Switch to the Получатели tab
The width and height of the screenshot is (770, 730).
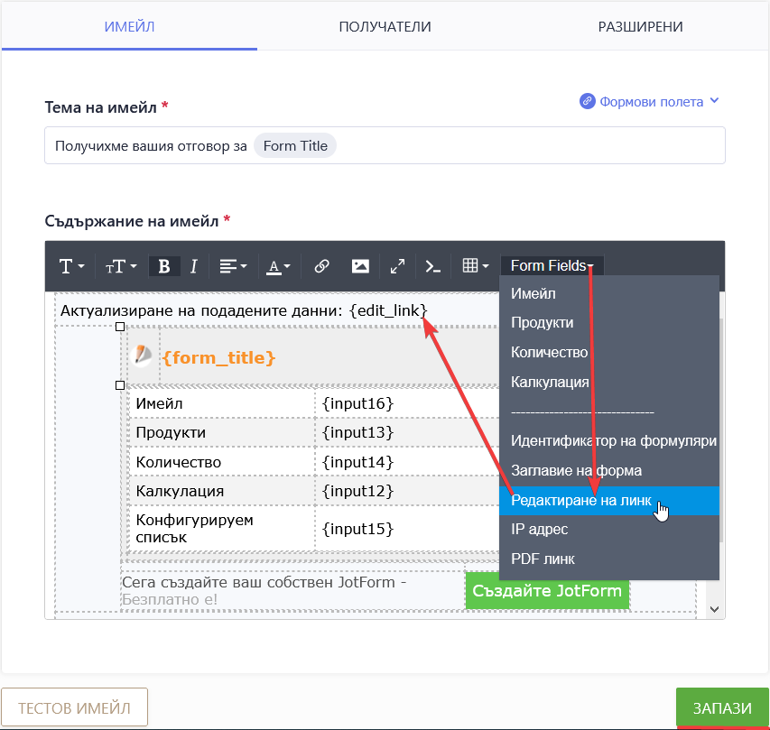[385, 26]
